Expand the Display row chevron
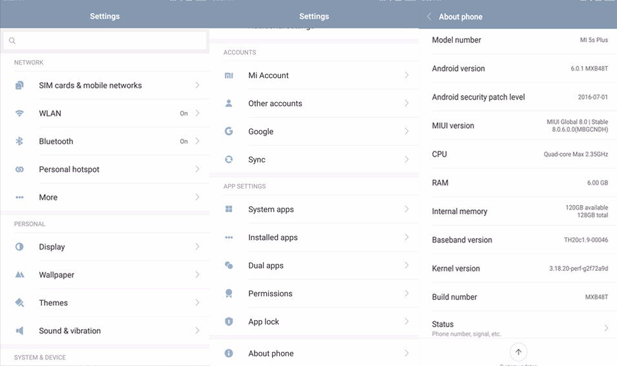Viewport: 617px width, 366px height. pos(197,247)
